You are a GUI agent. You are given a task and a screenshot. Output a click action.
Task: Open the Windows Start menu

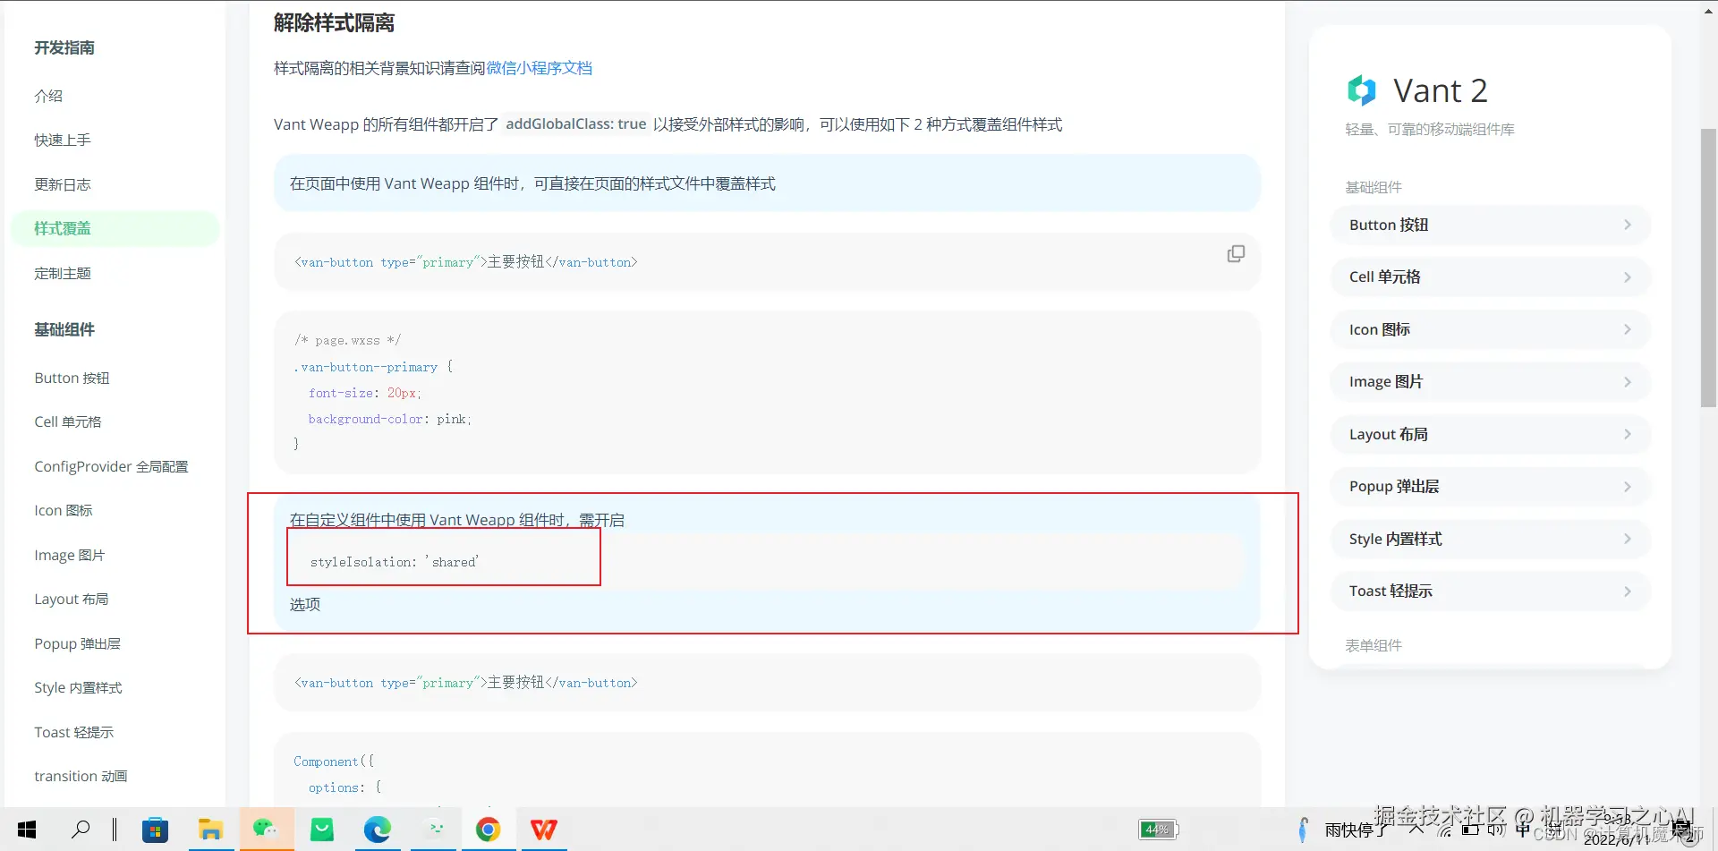[27, 830]
